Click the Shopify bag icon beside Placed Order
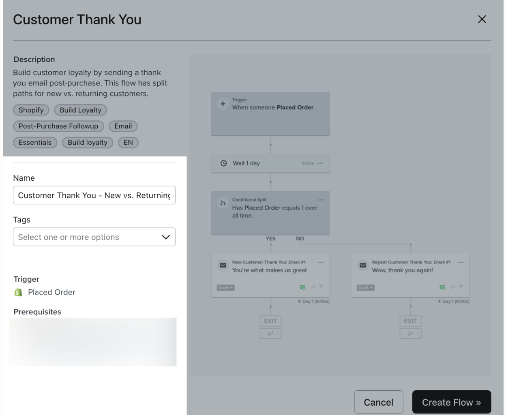This screenshot has width=506, height=415. click(x=18, y=292)
